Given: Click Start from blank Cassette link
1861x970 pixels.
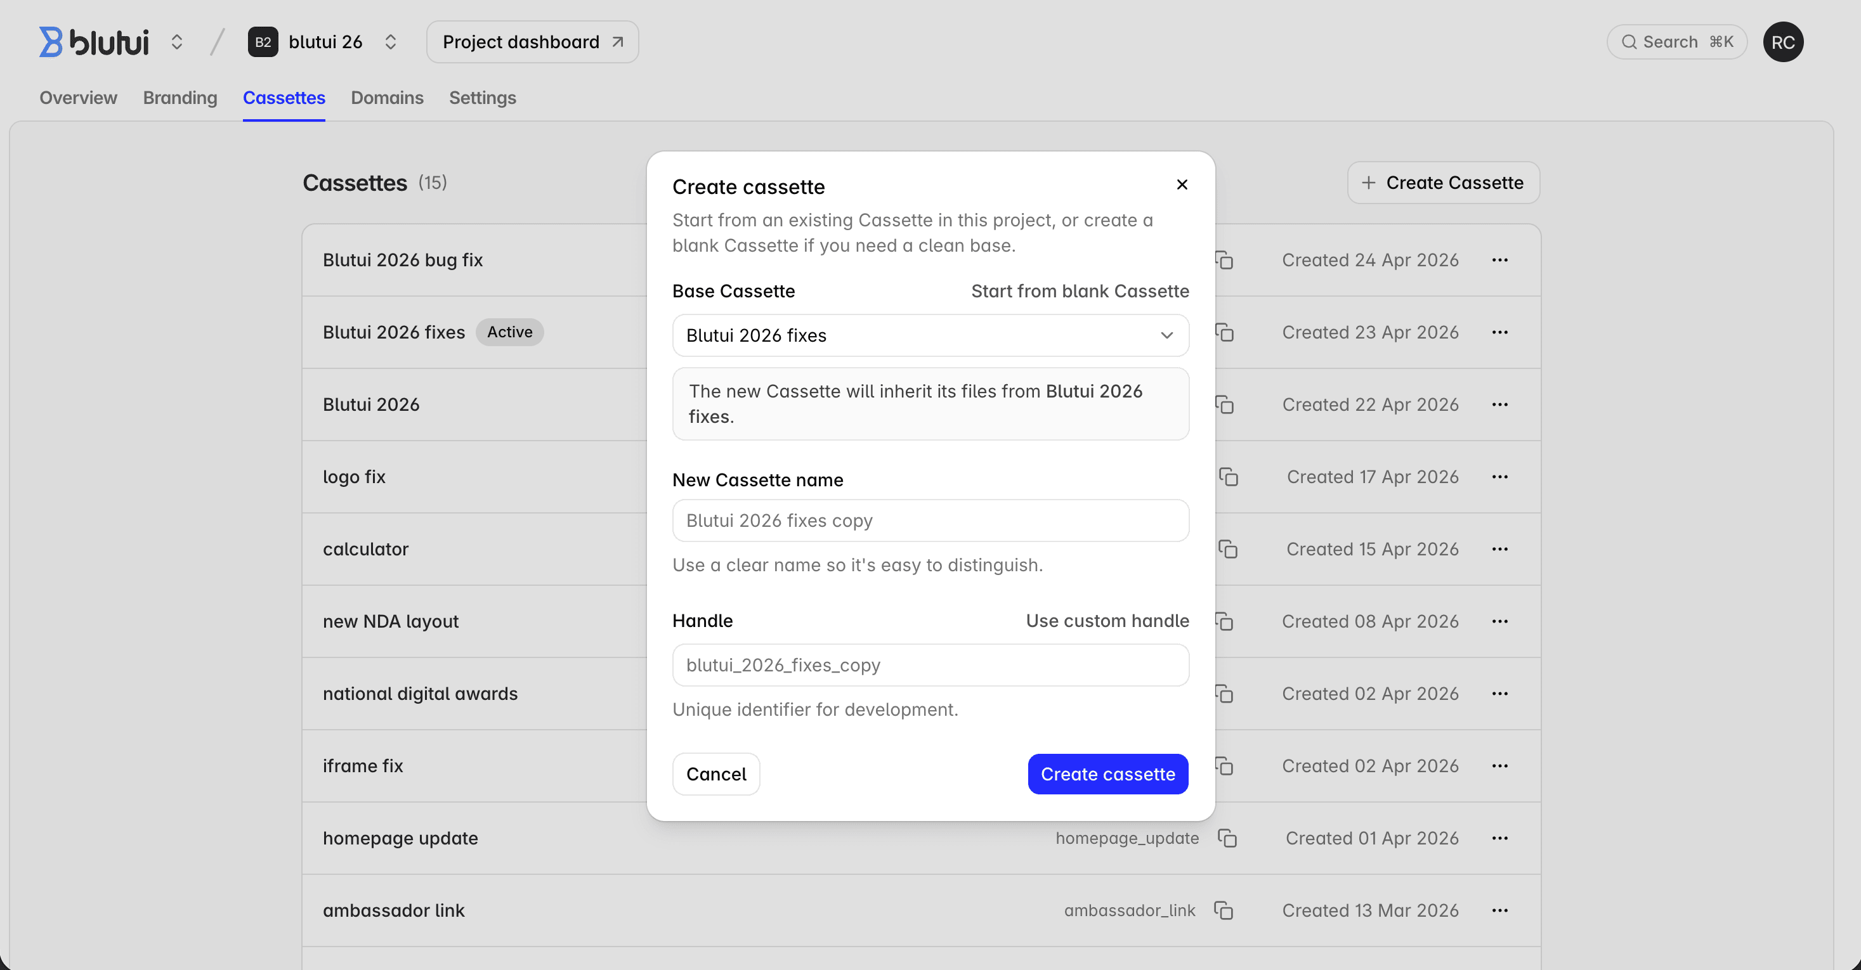Looking at the screenshot, I should tap(1080, 291).
